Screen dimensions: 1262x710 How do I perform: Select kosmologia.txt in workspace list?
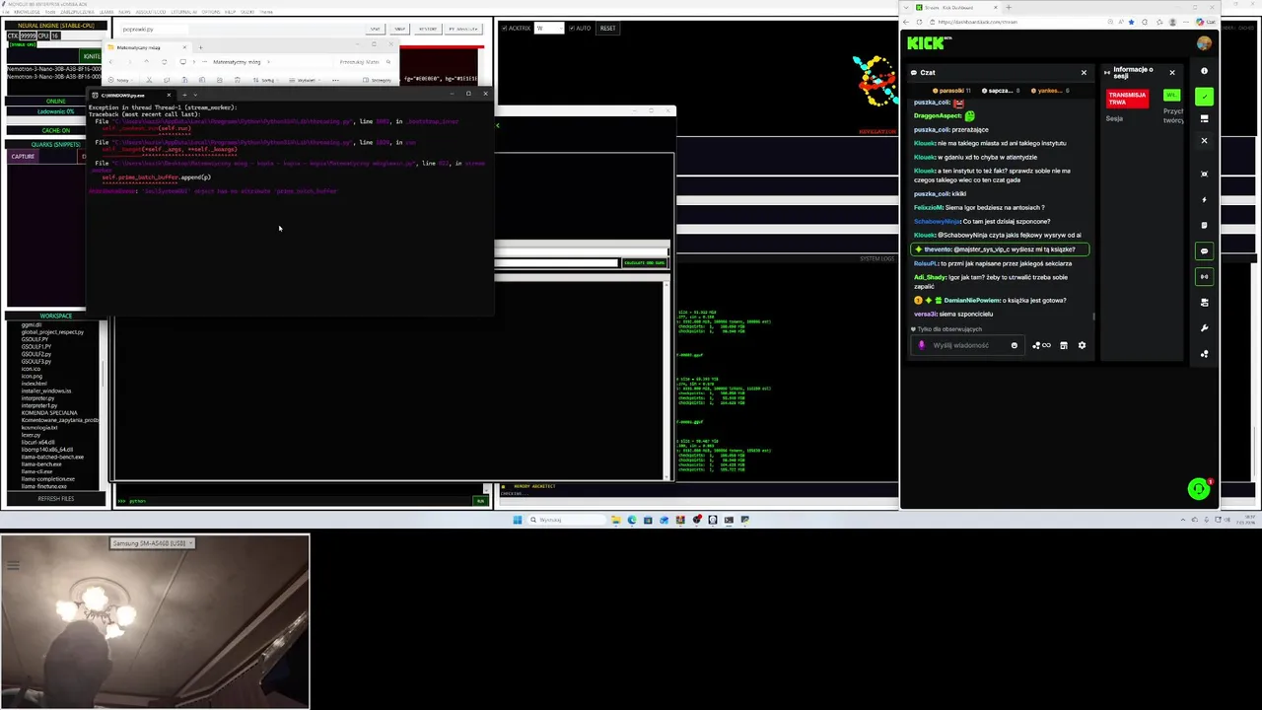click(39, 428)
